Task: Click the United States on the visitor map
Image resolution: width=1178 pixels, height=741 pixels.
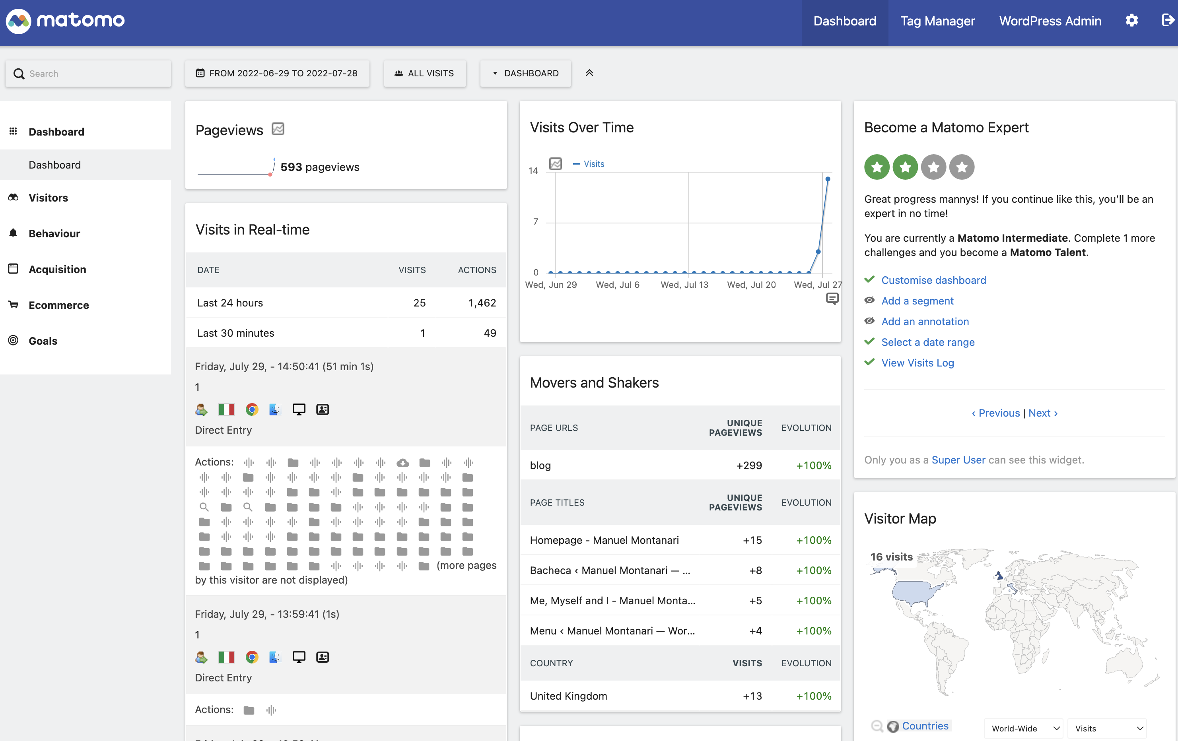Action: coord(914,593)
